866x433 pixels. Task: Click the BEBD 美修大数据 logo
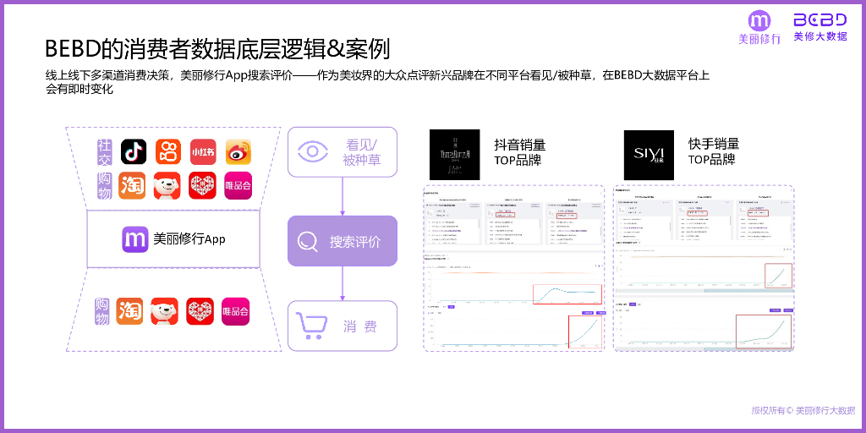click(820, 28)
